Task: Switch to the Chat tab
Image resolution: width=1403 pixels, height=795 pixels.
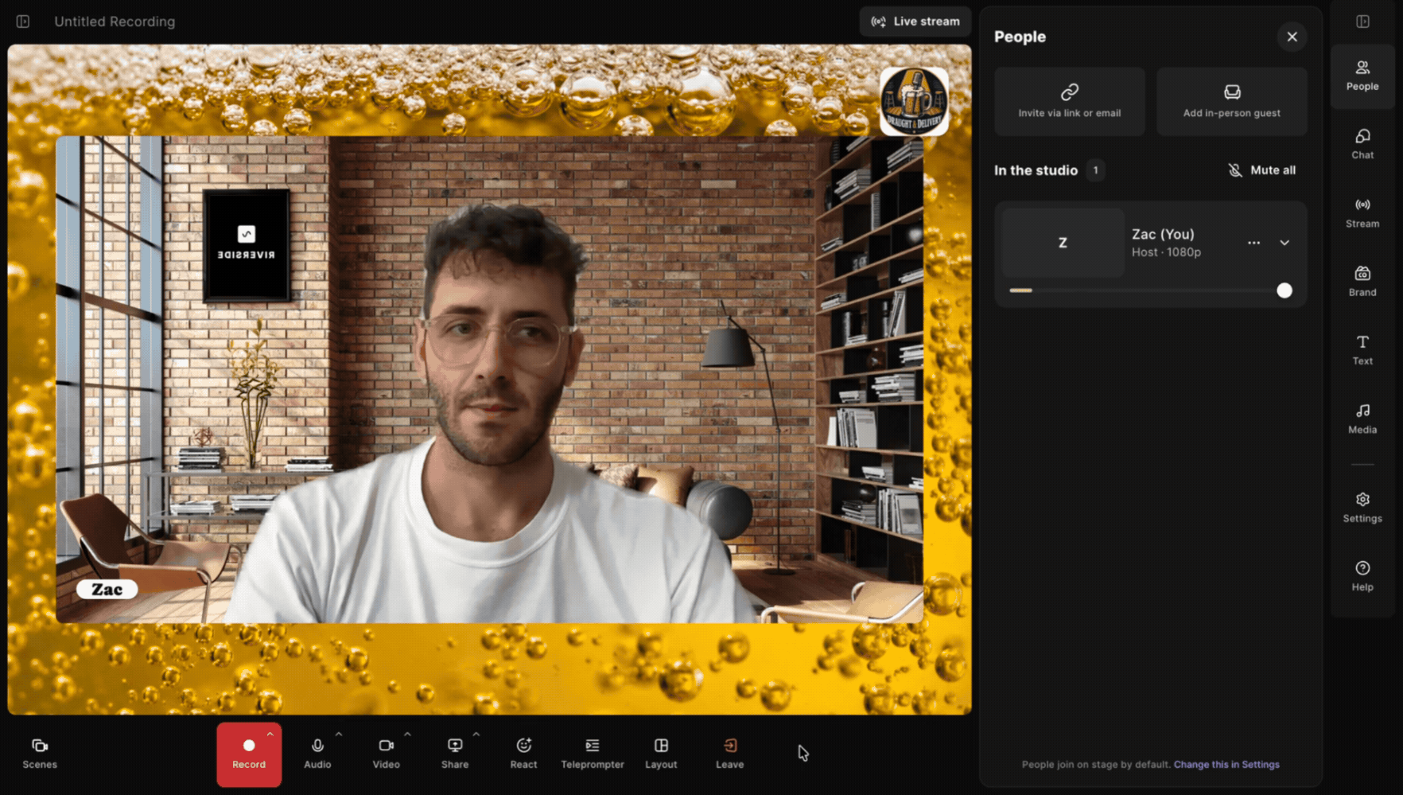Action: click(x=1362, y=144)
